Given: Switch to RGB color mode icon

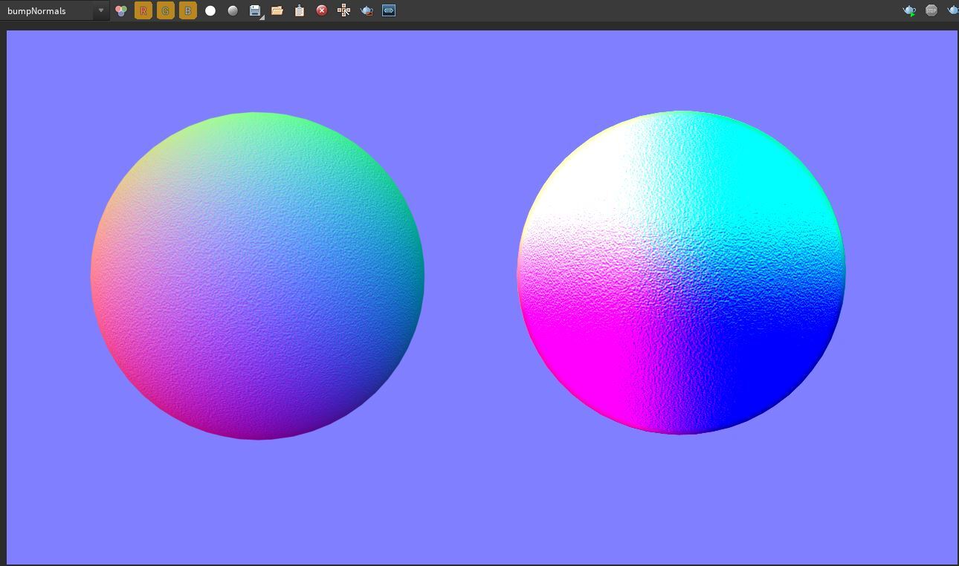Looking at the screenshot, I should pyautogui.click(x=120, y=10).
